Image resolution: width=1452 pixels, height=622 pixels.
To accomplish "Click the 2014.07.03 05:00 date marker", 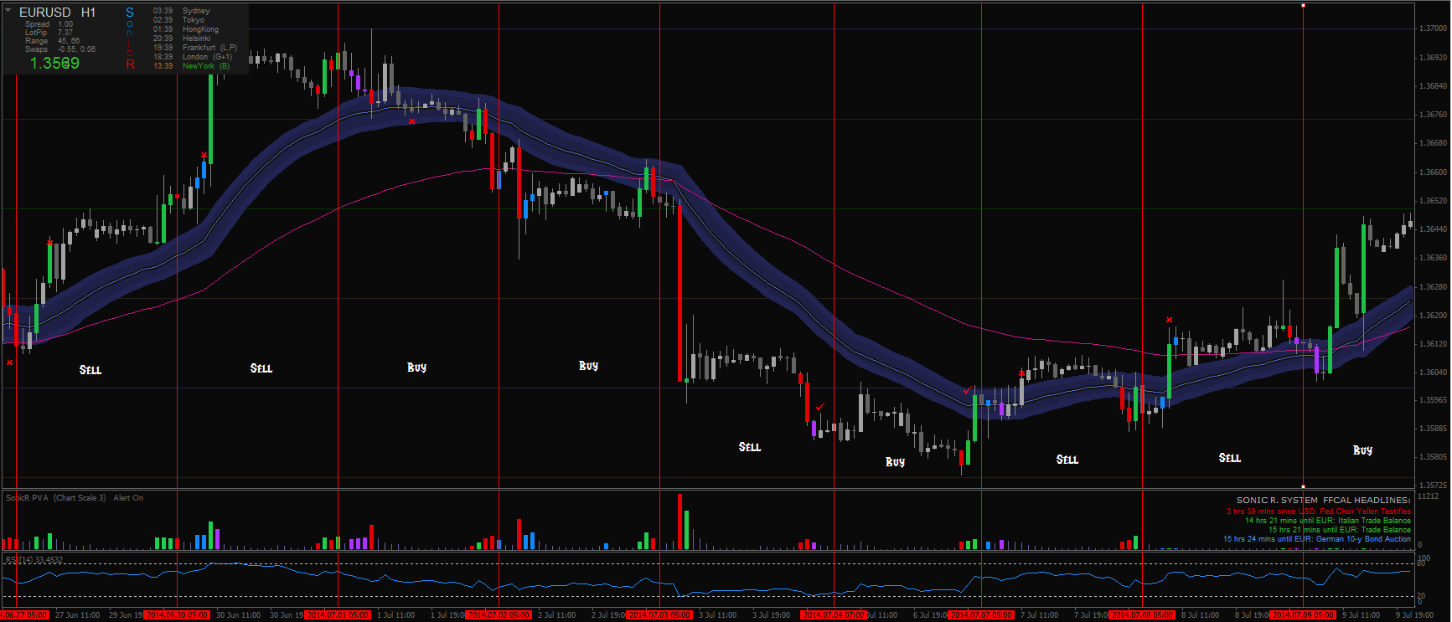I will pyautogui.click(x=659, y=615).
